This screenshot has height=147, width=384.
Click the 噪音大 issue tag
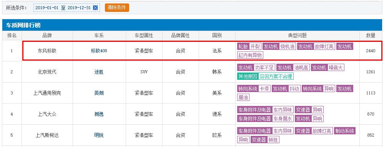point(336,68)
